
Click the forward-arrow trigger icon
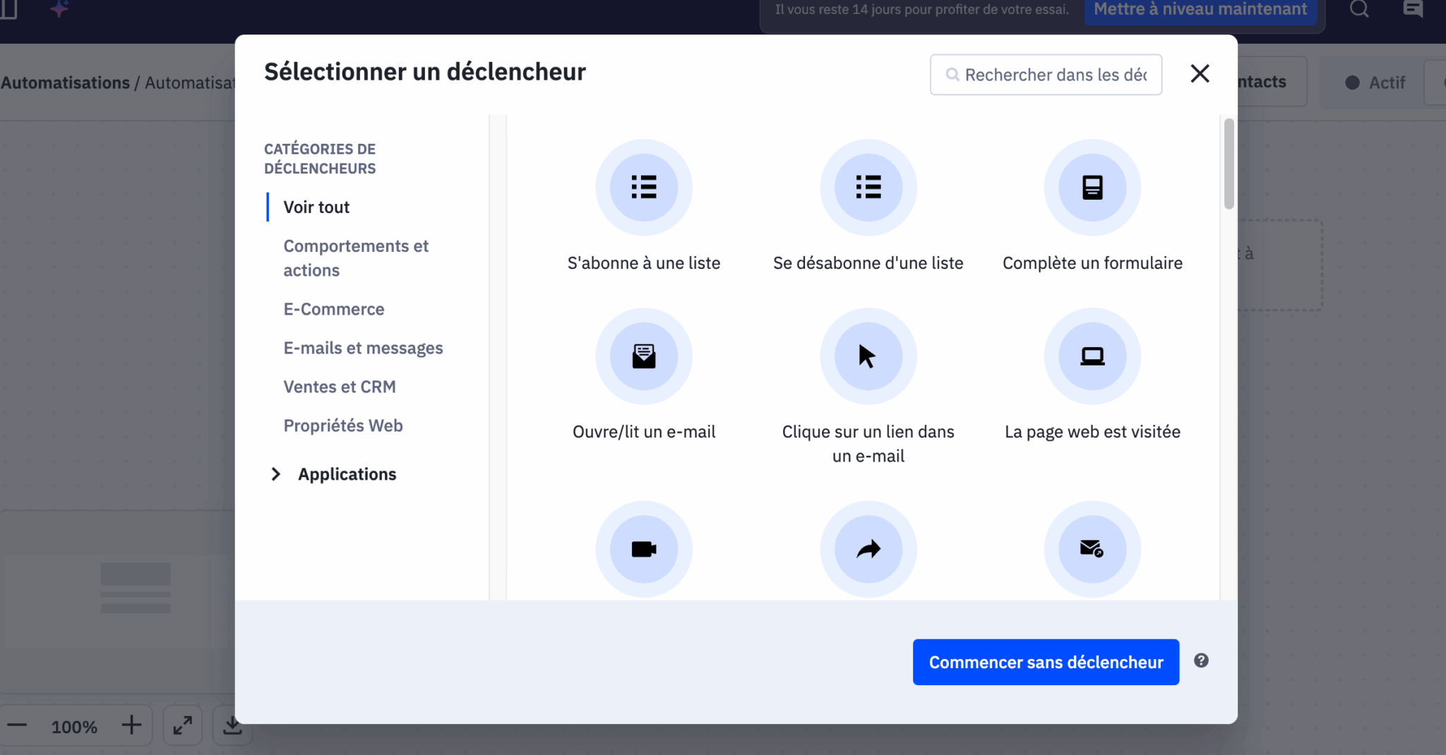tap(868, 549)
